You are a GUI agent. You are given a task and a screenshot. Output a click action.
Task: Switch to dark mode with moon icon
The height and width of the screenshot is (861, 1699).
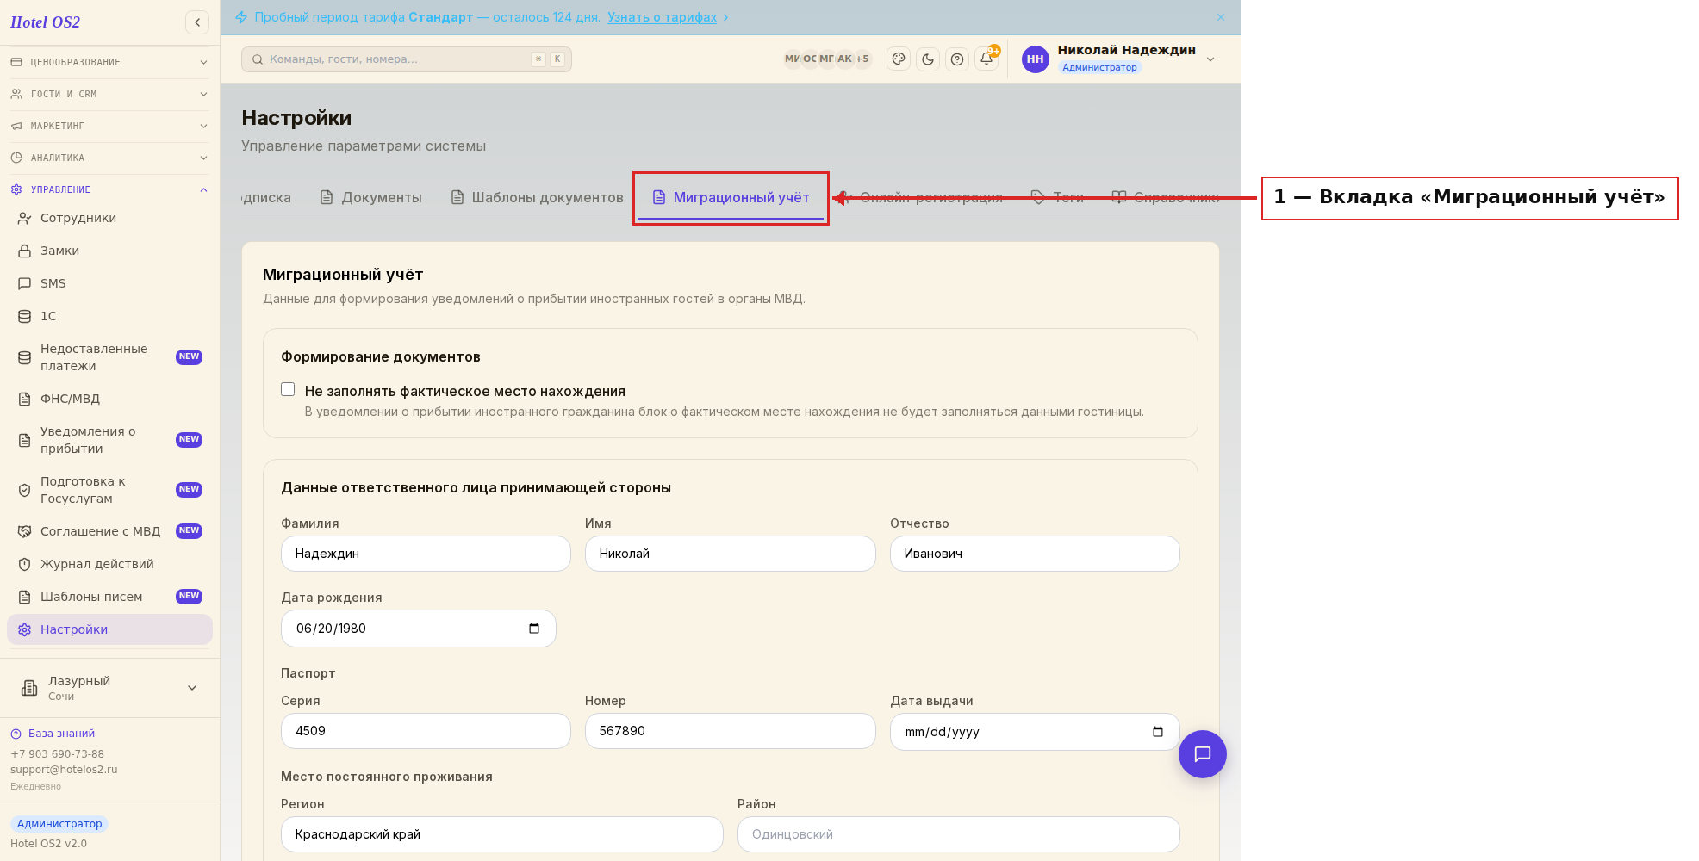coord(928,59)
